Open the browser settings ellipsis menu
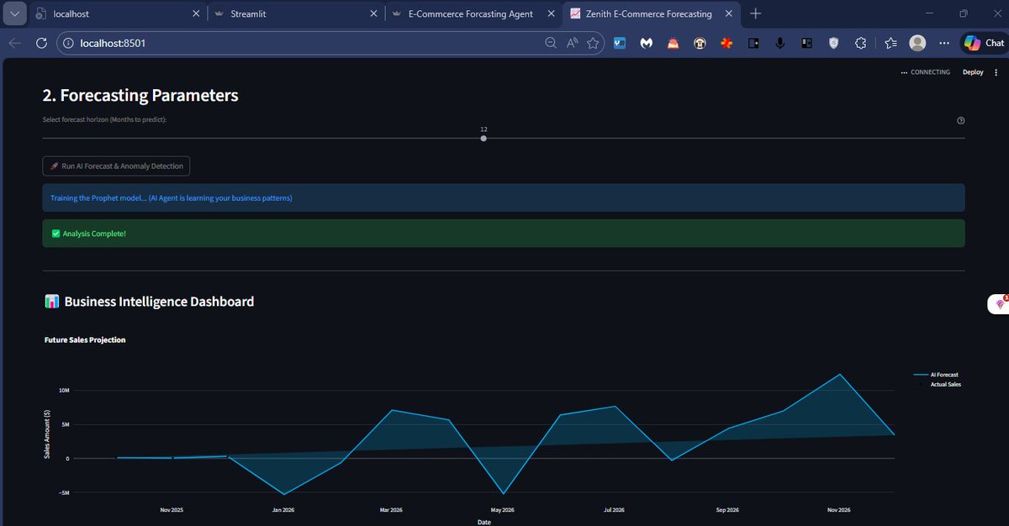 pyautogui.click(x=944, y=42)
